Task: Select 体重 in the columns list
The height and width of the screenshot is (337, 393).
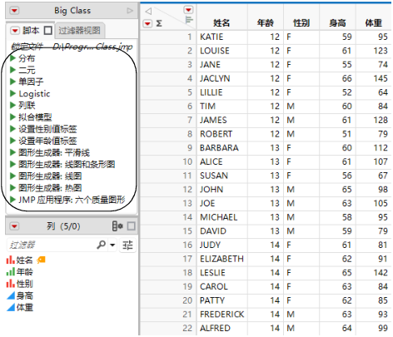Action: 24,307
